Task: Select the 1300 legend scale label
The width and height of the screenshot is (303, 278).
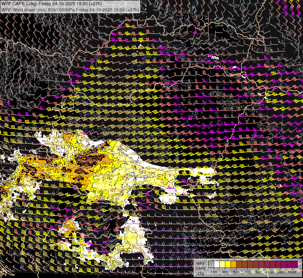Action: point(281,272)
